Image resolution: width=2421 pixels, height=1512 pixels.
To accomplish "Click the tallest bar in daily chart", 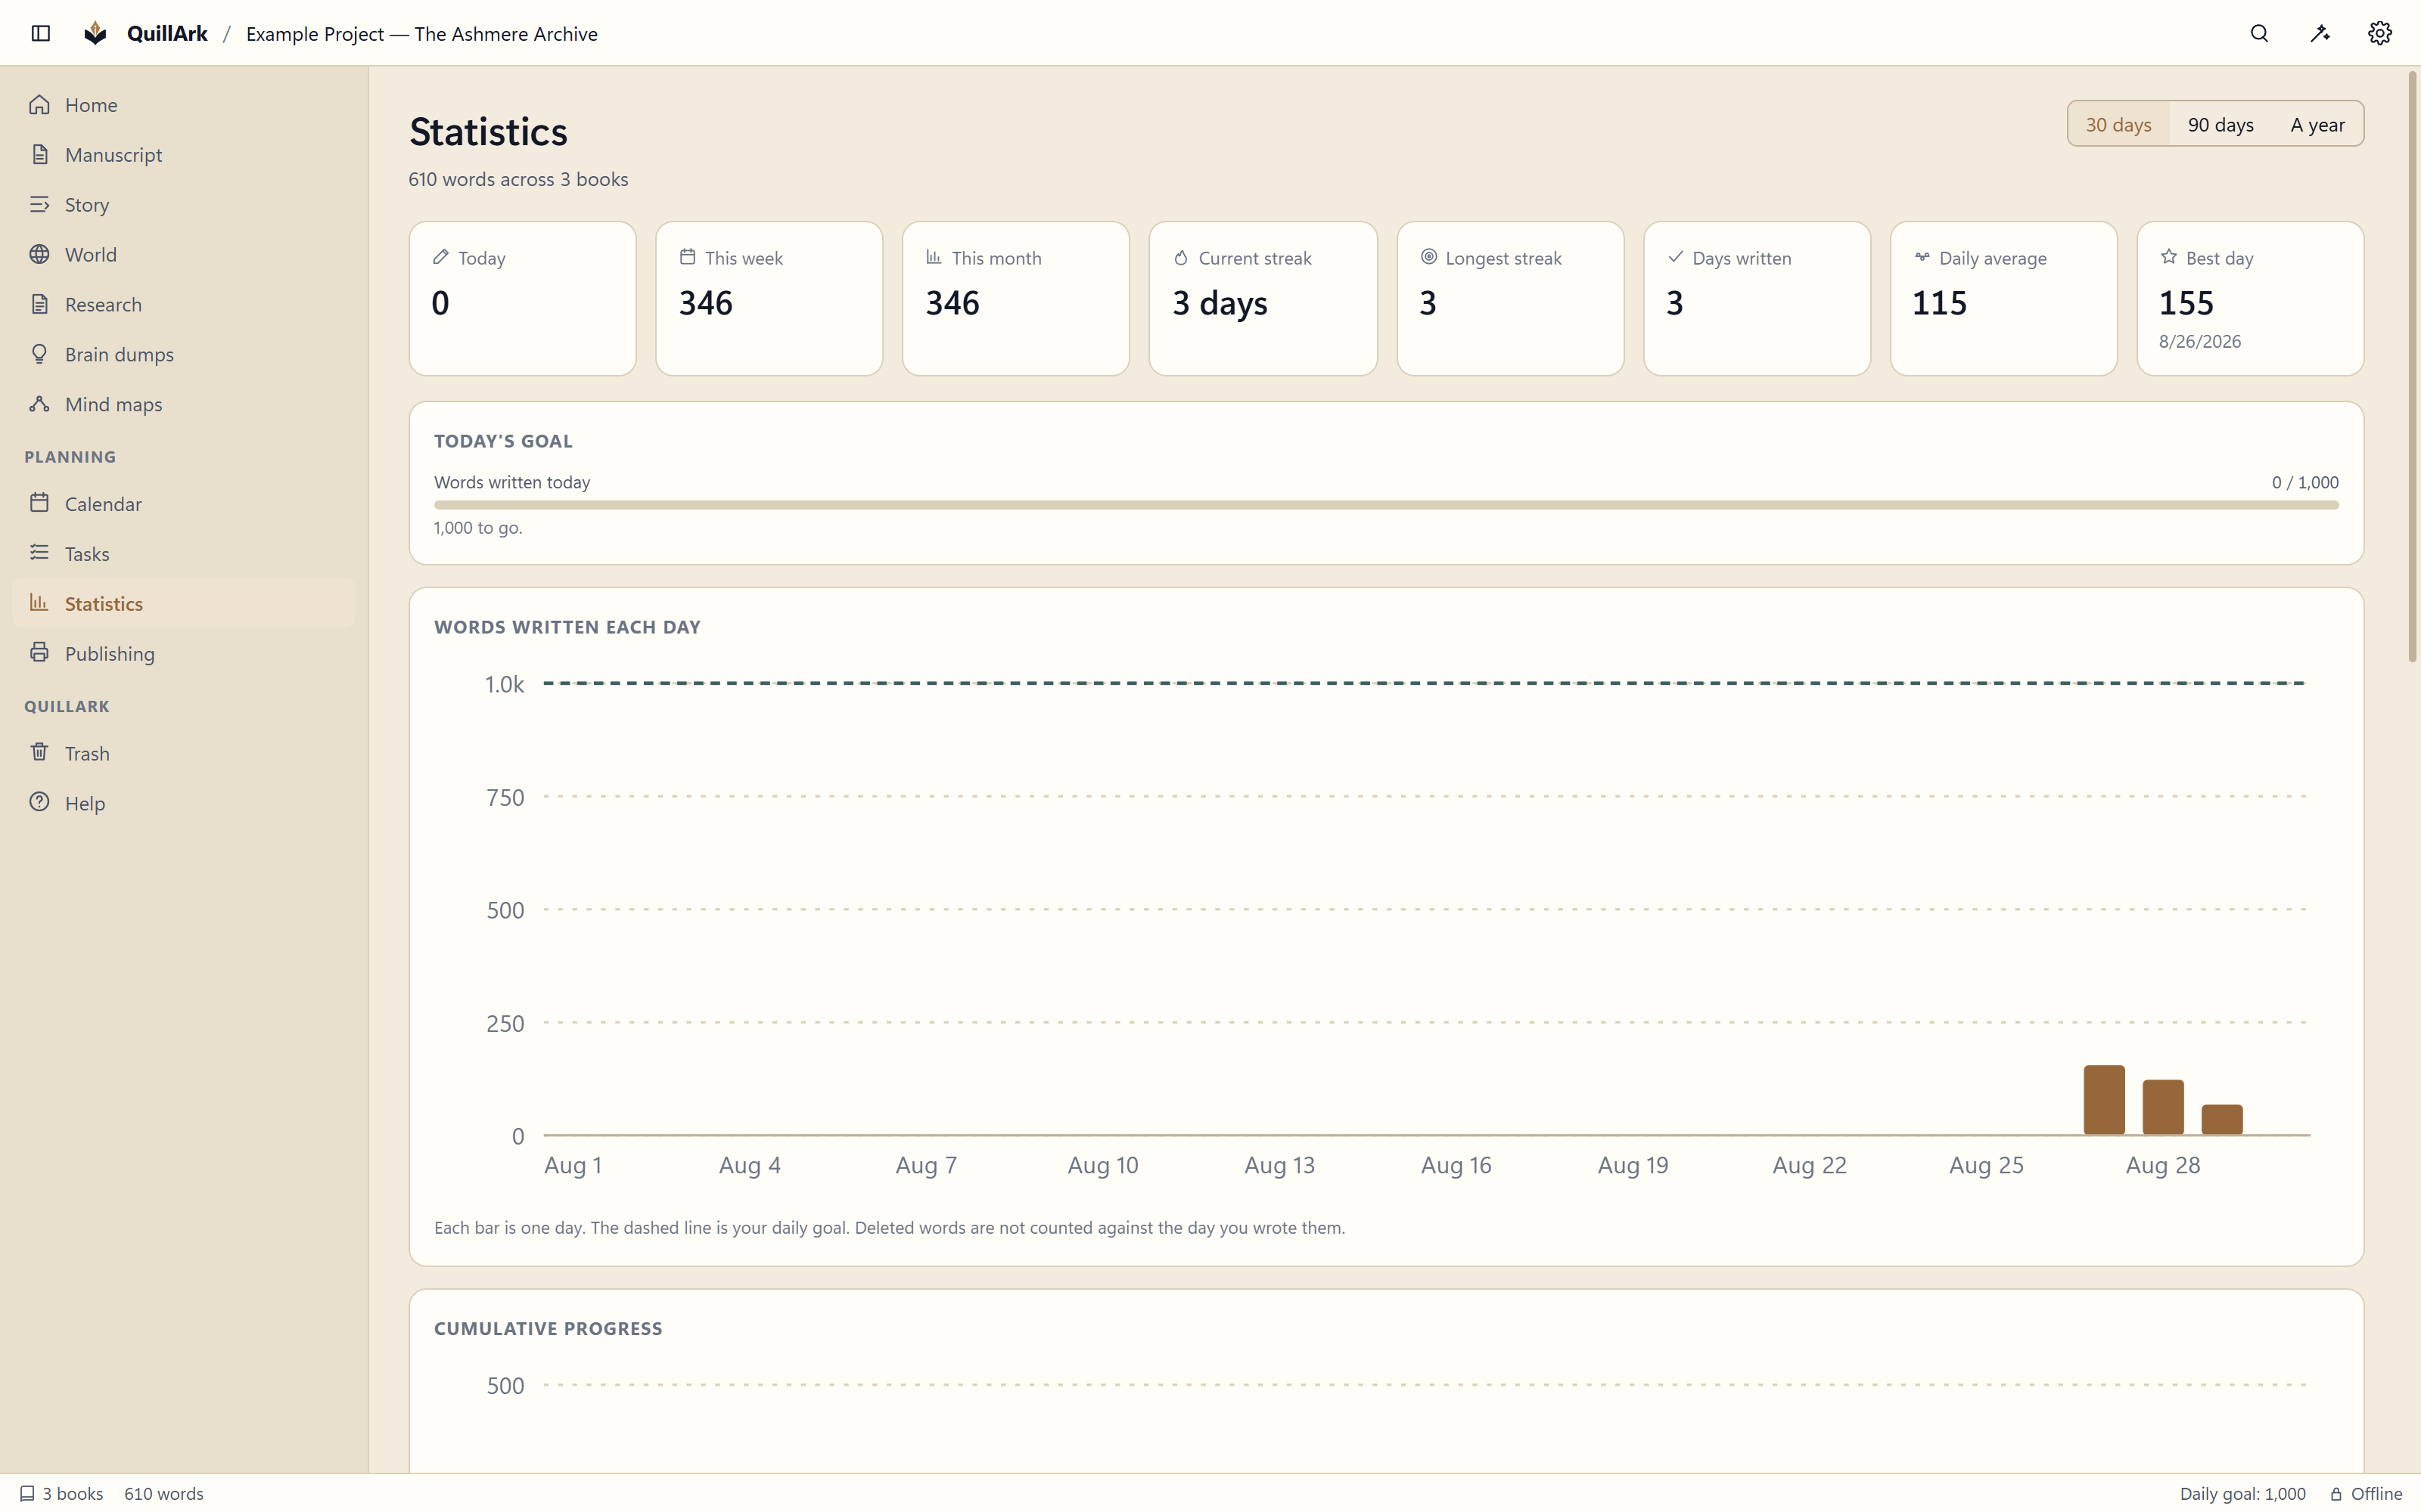I will pyautogui.click(x=2104, y=1100).
